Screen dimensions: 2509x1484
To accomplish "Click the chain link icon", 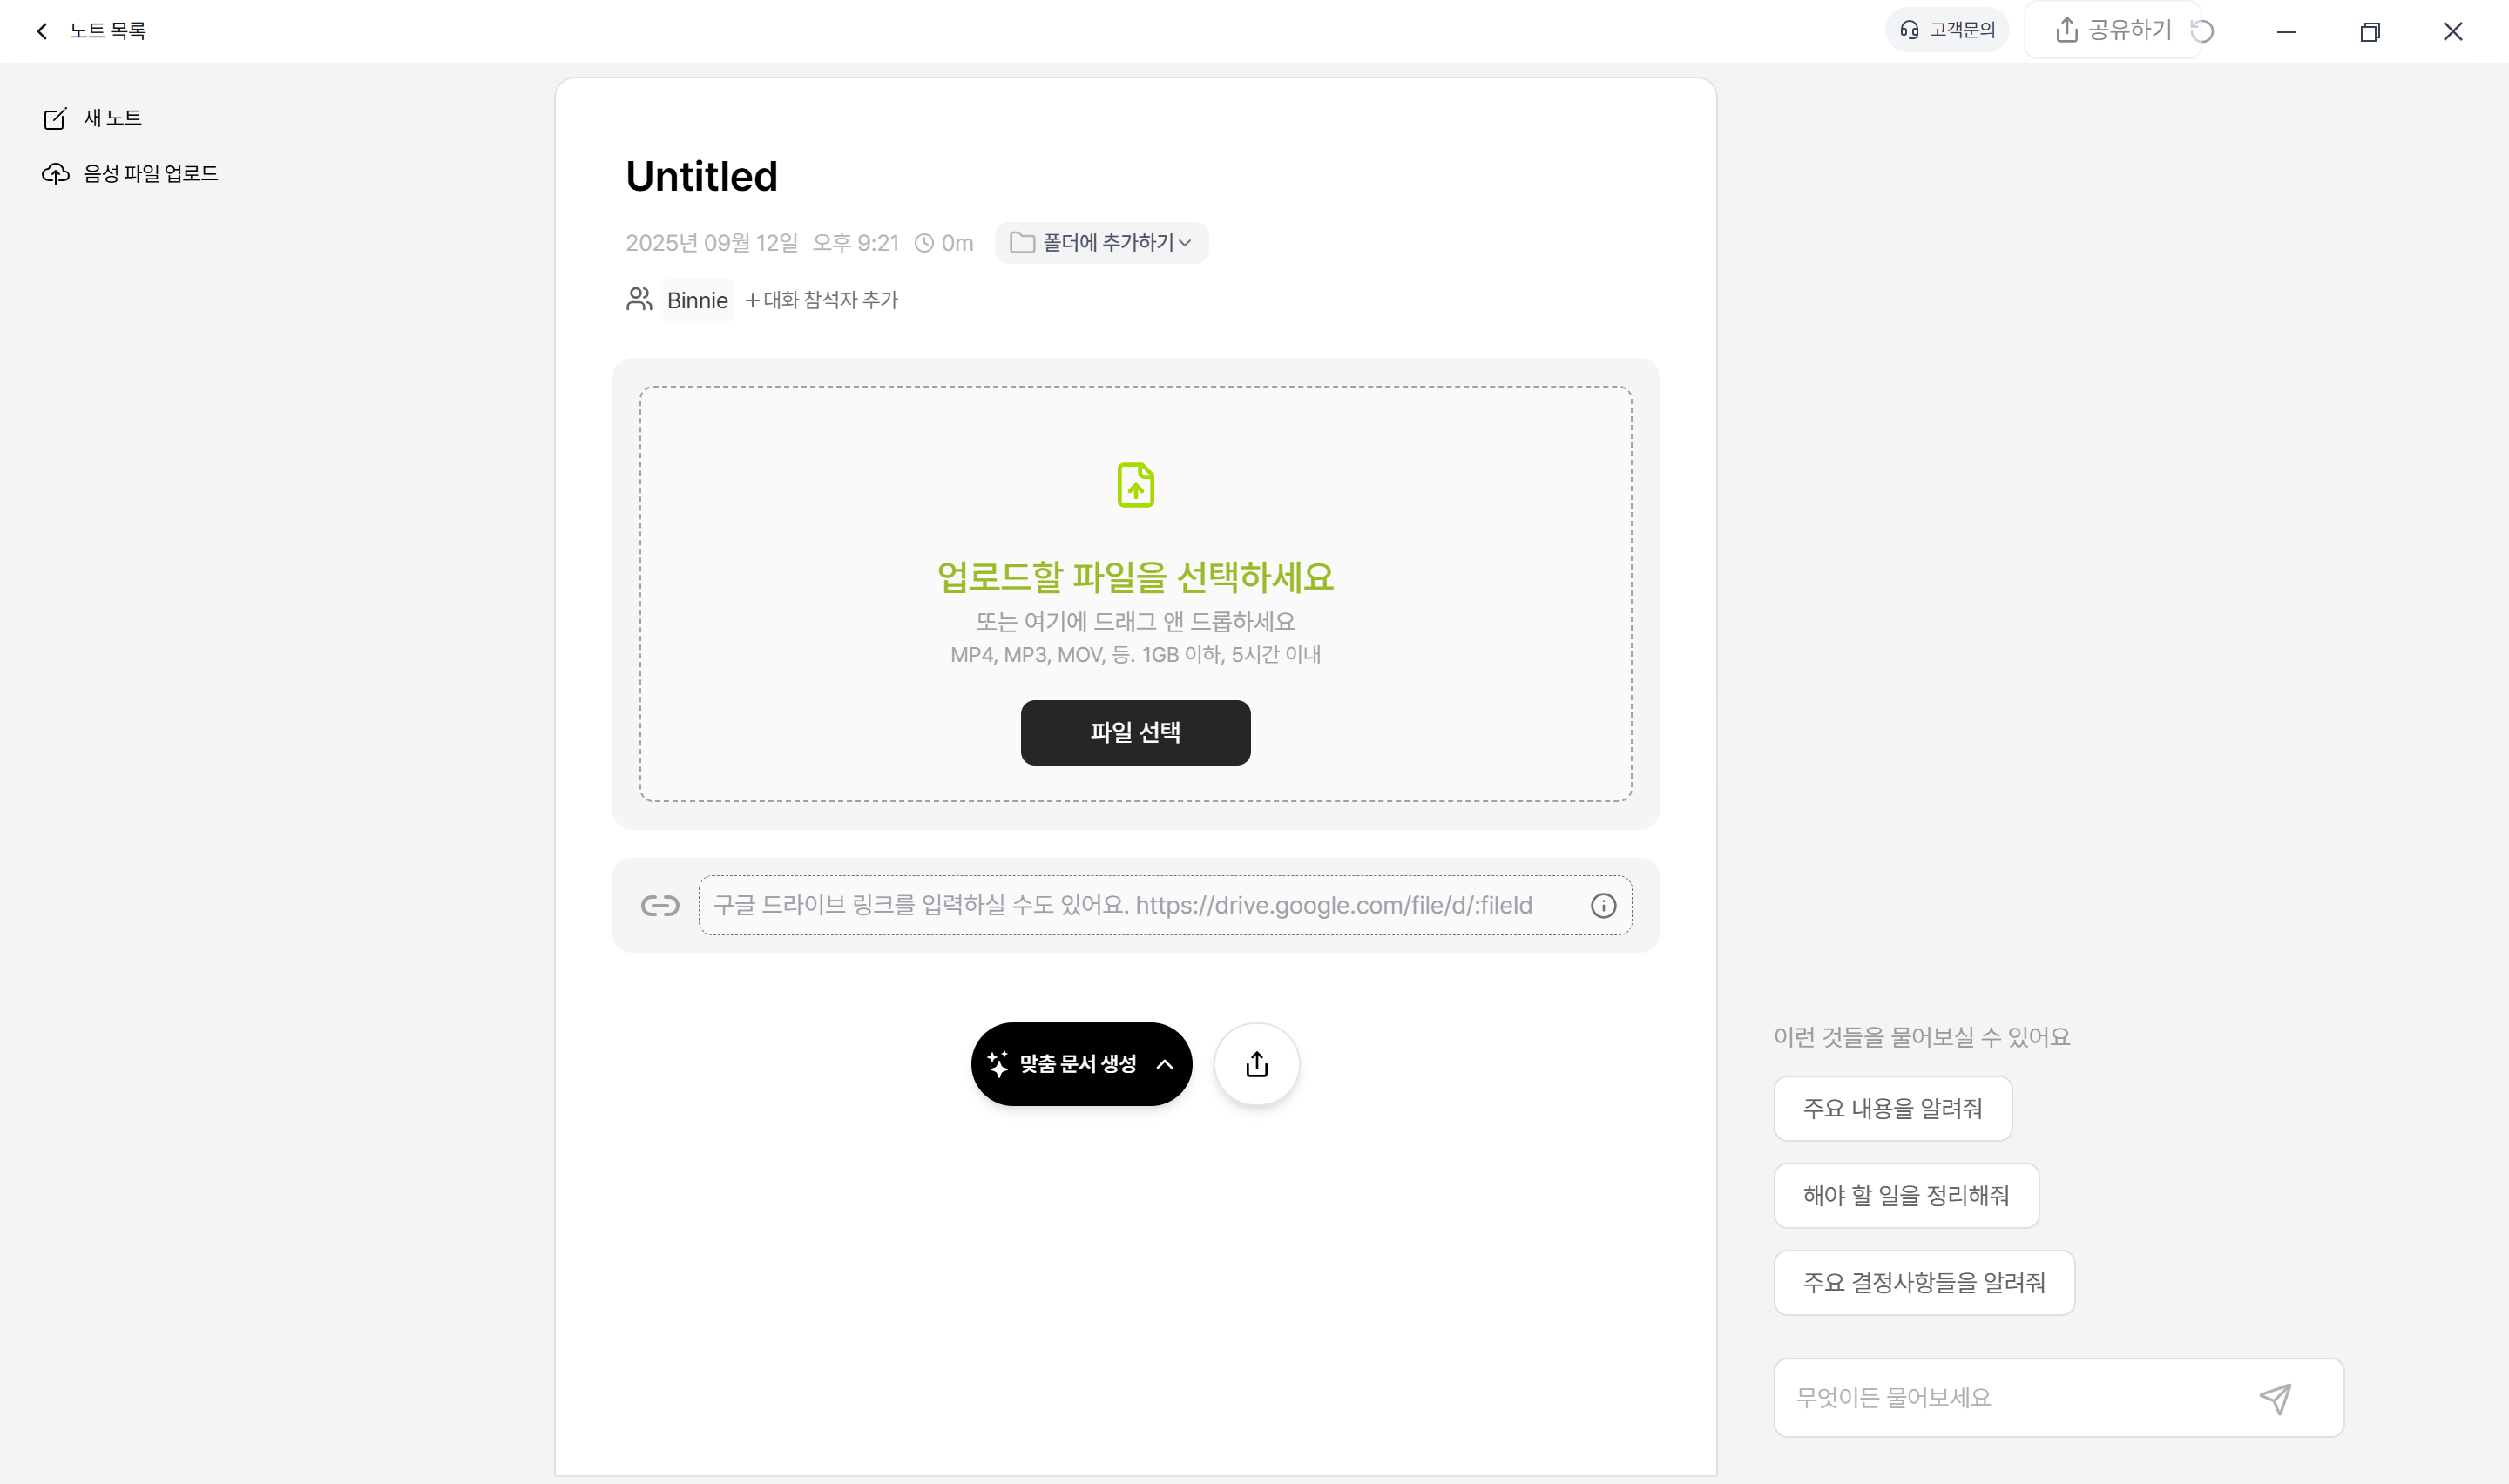I will pyautogui.click(x=660, y=906).
